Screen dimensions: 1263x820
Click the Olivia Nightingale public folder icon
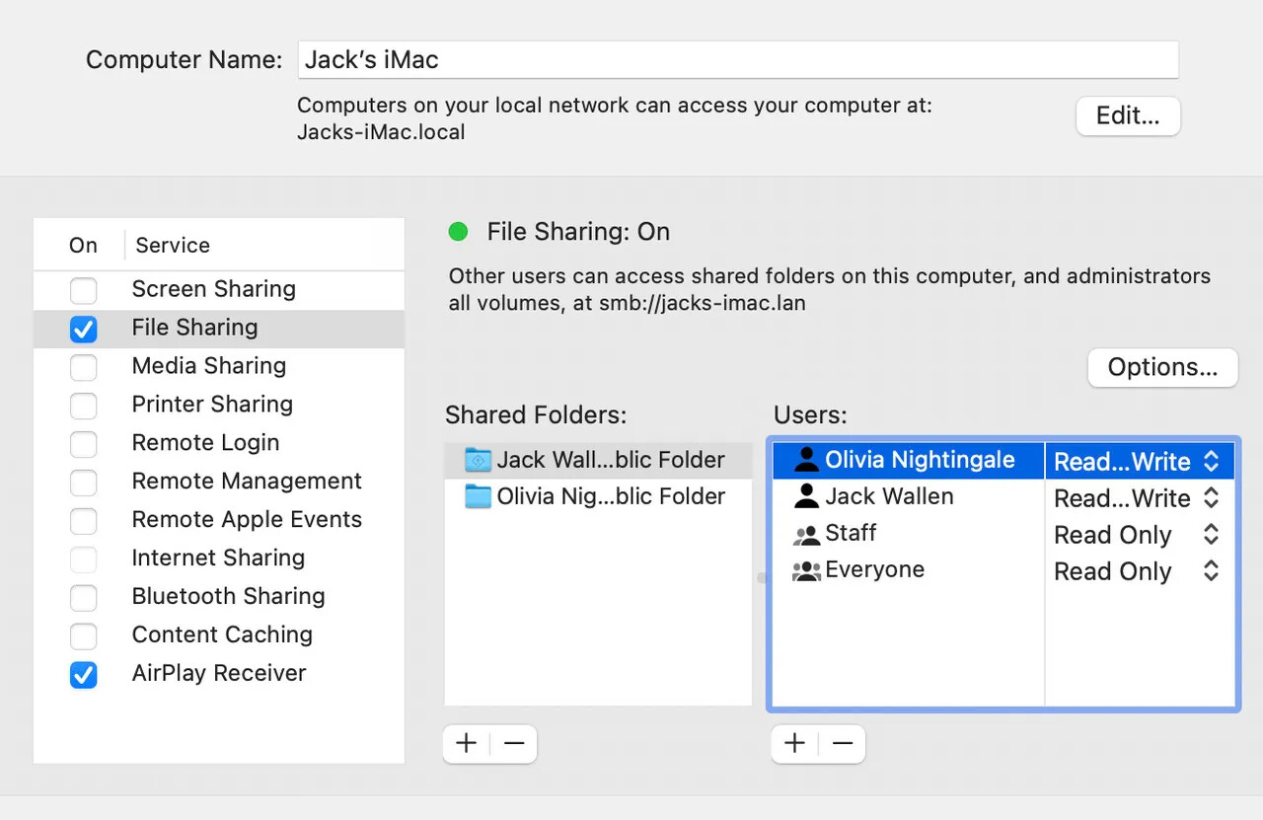click(x=478, y=496)
